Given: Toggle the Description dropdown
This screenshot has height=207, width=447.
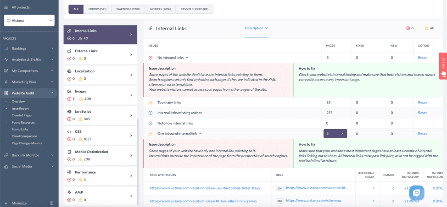Looking at the screenshot, I should [256, 28].
